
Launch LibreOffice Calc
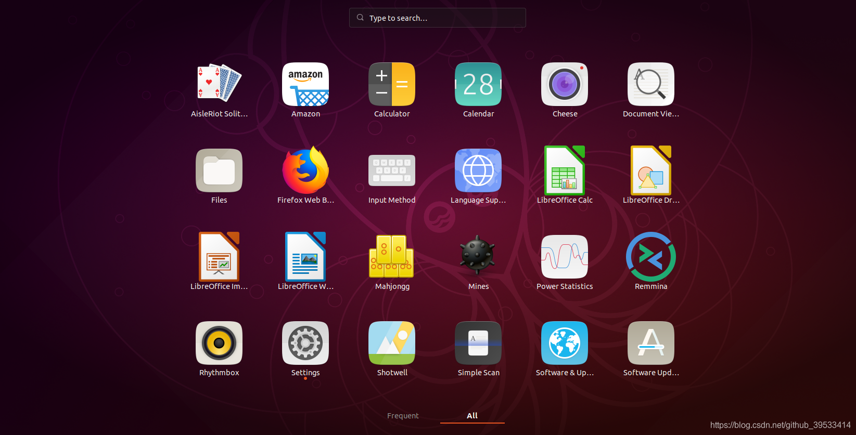[x=565, y=170]
